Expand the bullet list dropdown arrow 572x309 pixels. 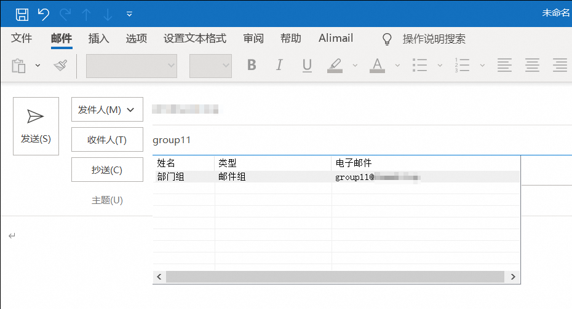440,65
